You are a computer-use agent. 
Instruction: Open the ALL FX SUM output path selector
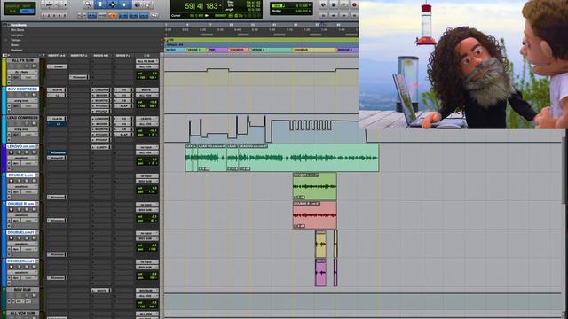click(146, 66)
